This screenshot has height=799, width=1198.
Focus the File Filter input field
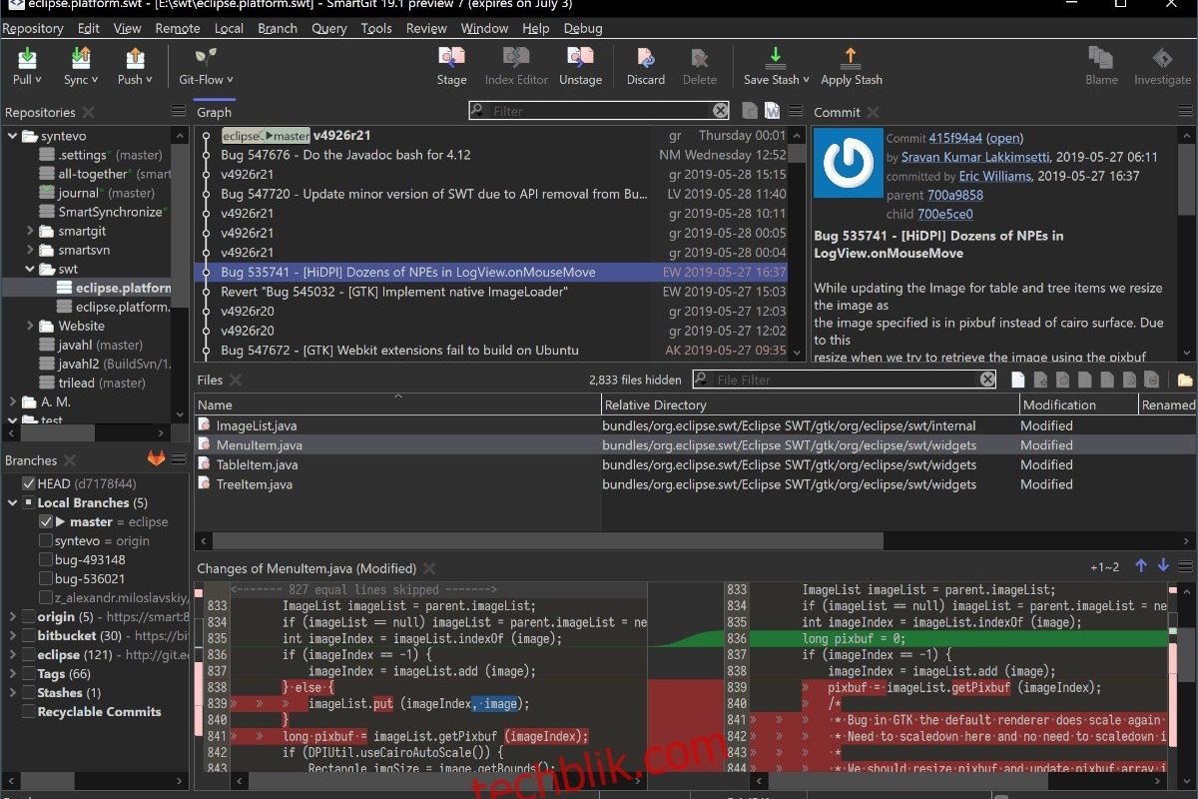(x=846, y=380)
